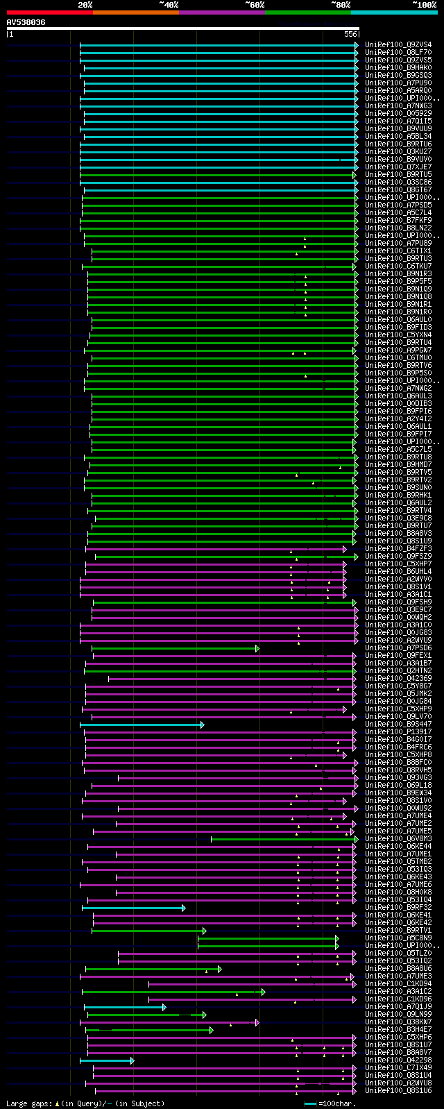Click label UniRef100_B9RF32
Image resolution: width=444 pixels, height=1109 pixels.
[398, 908]
